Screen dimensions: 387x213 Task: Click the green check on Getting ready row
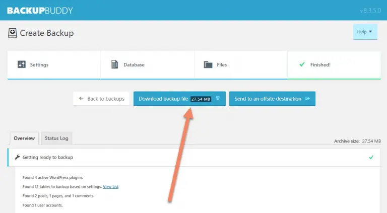(371, 157)
